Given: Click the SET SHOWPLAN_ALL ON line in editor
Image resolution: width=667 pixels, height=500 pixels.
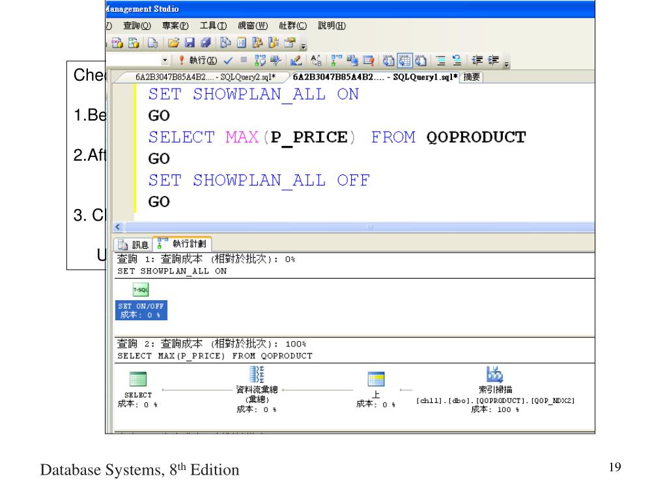Looking at the screenshot, I should pyautogui.click(x=253, y=94).
